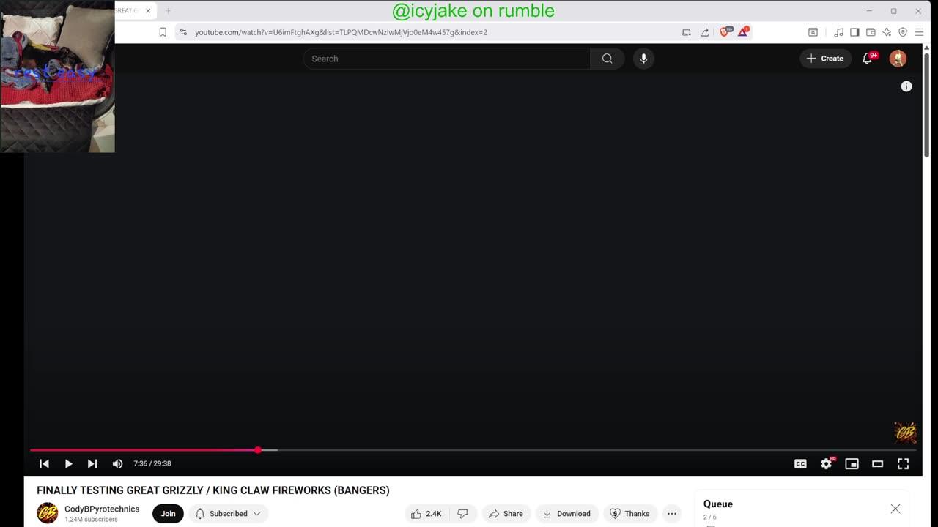Click the install app icon in the address bar
The image size is (938, 527).
pos(687,32)
